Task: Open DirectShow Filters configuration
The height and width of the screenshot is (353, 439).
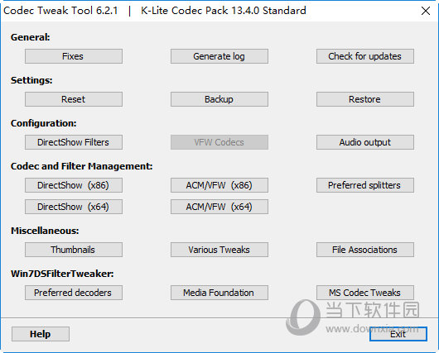Action: coord(74,142)
